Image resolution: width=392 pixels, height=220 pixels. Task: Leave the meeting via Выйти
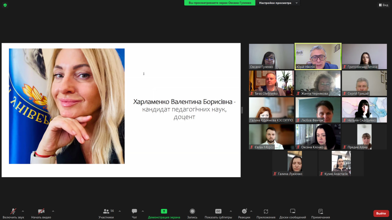point(381,213)
